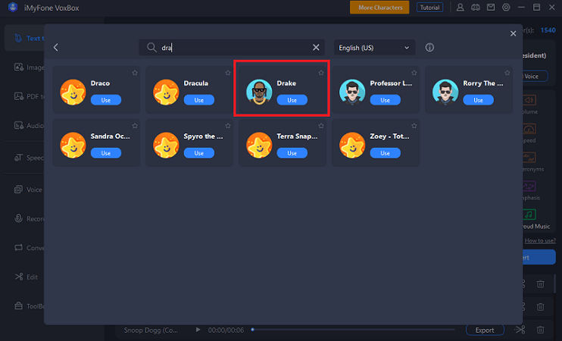Click the Speed icon in right panel

(x=529, y=129)
